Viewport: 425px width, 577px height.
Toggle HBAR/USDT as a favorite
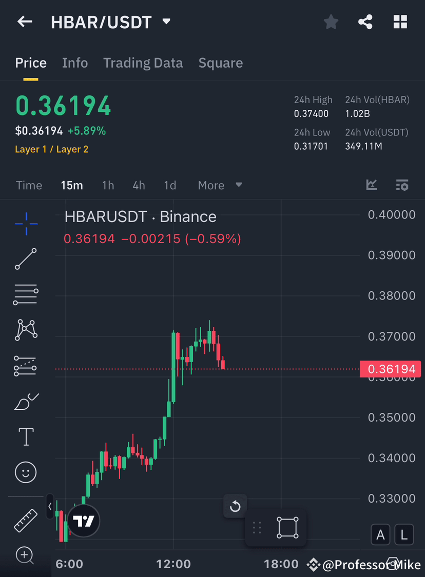pyautogui.click(x=331, y=22)
